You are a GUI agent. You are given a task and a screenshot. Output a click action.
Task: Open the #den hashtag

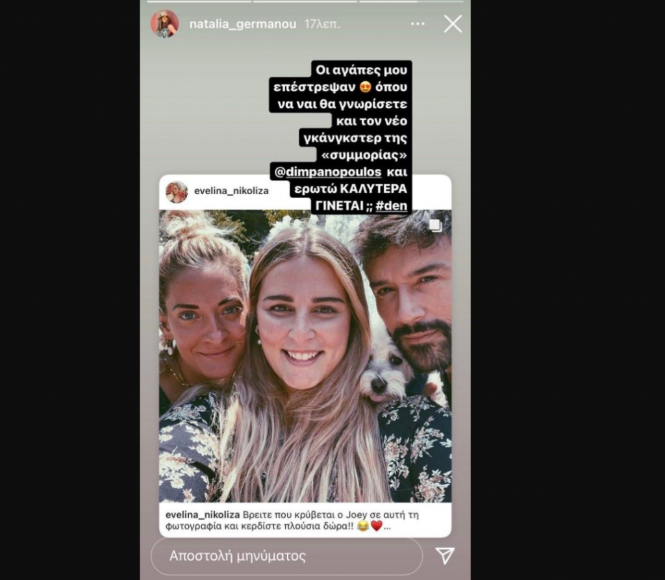391,206
